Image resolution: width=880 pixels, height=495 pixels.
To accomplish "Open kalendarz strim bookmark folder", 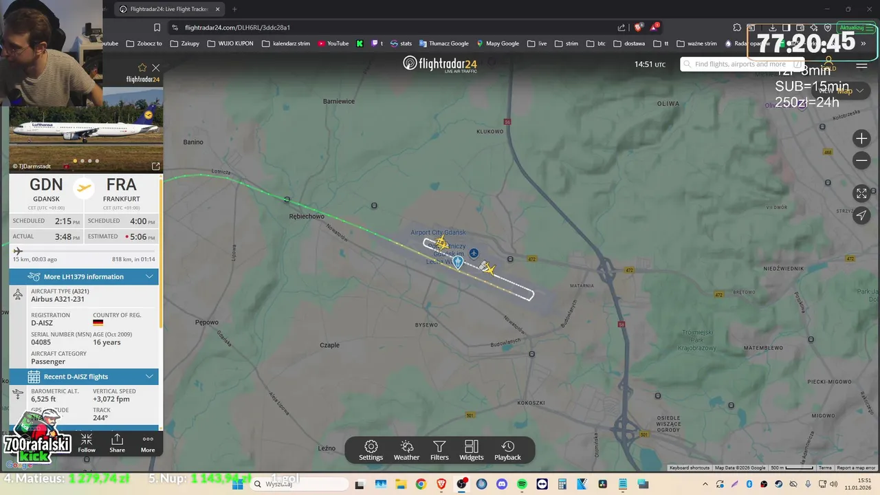I will (x=285, y=43).
